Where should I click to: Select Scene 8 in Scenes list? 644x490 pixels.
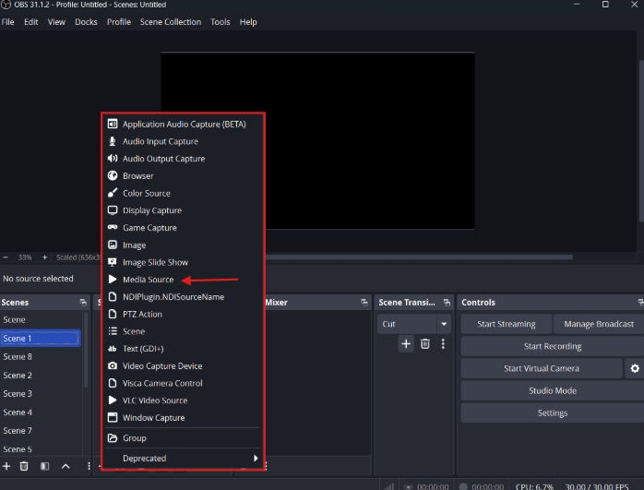coord(18,357)
